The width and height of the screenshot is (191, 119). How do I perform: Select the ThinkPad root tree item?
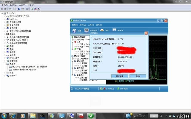pos(11,13)
